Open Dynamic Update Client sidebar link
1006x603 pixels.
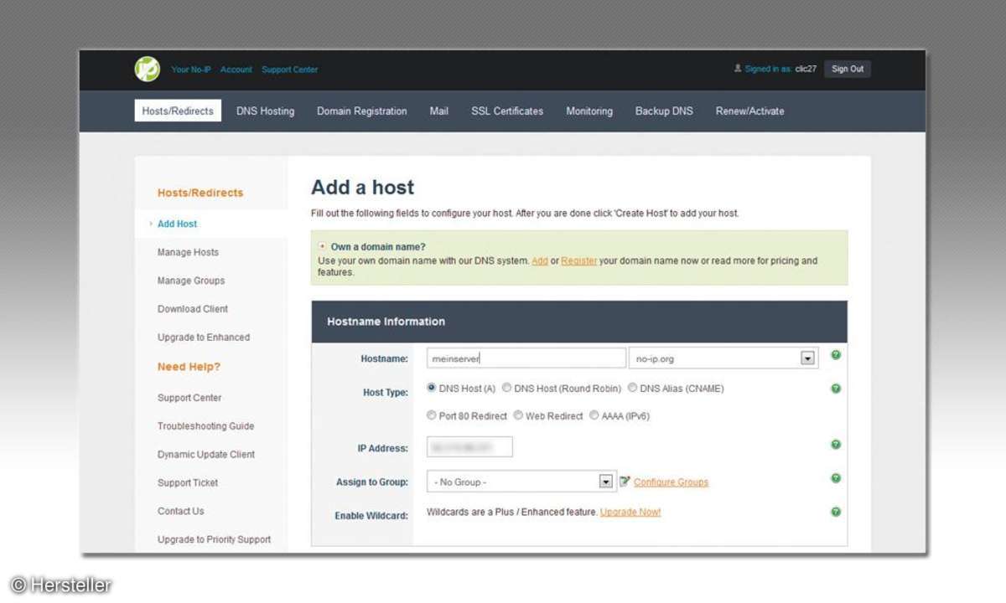206,455
